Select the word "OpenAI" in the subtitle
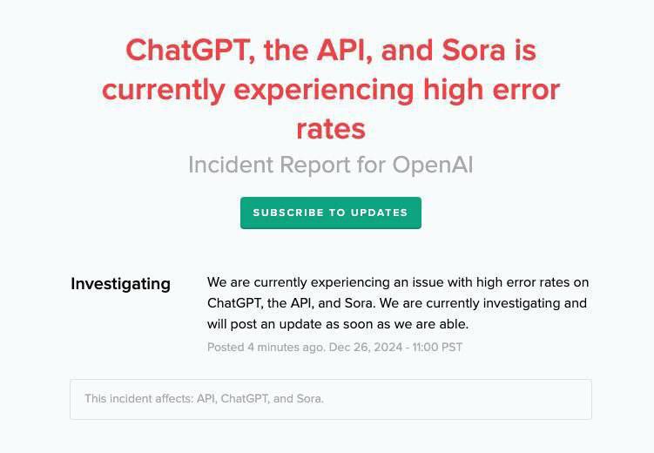 pos(432,165)
